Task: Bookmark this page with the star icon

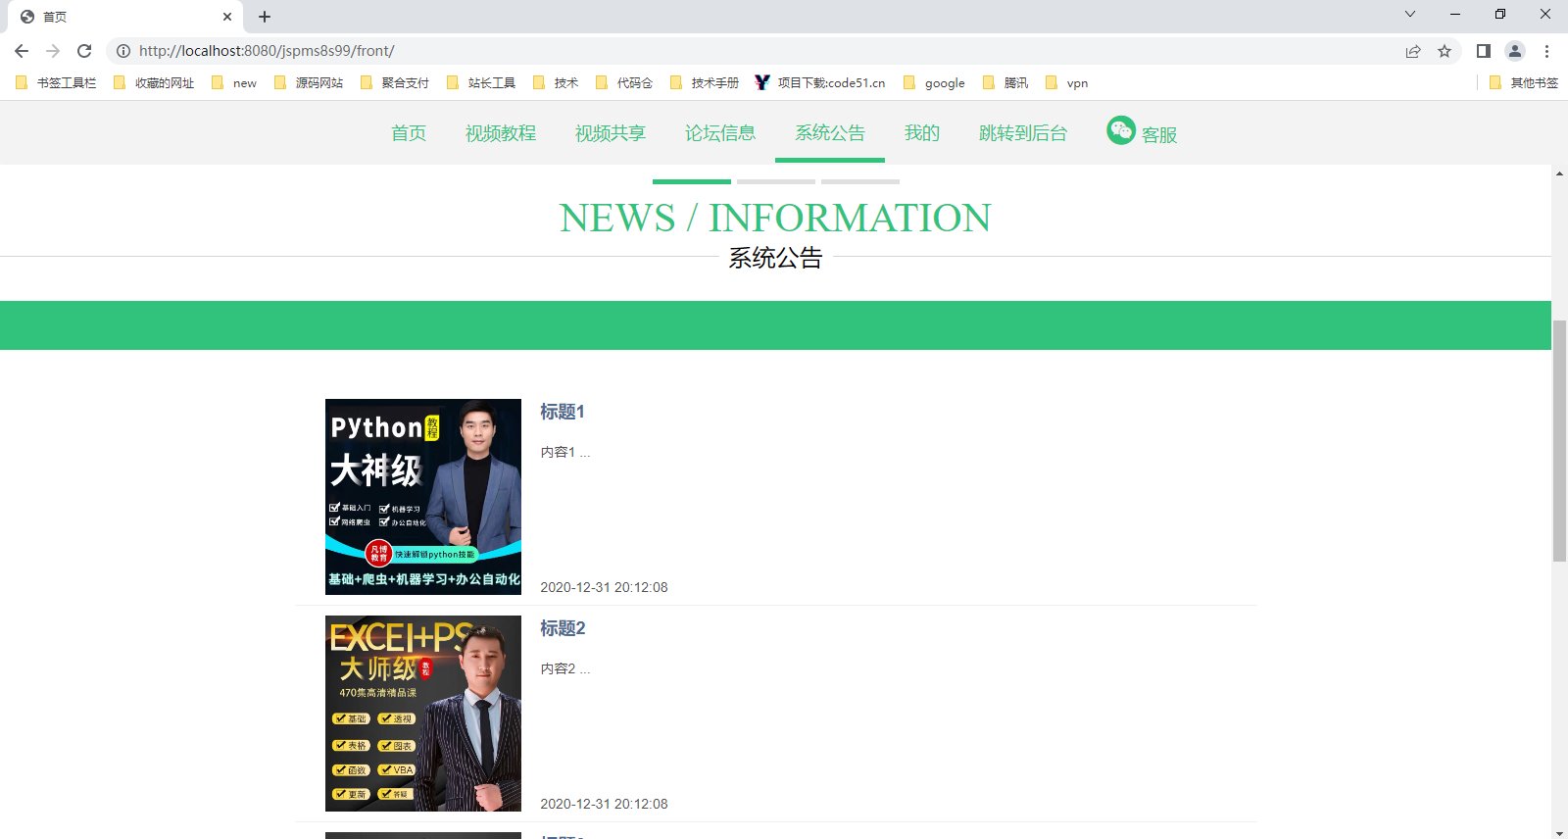Action: tap(1445, 51)
